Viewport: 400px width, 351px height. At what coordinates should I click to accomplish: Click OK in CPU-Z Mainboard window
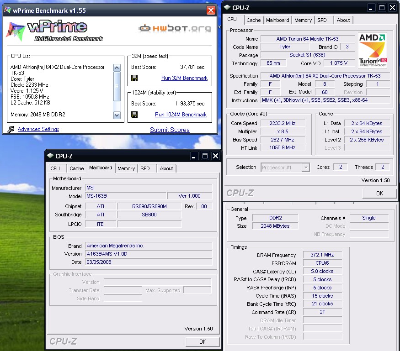[203, 341]
